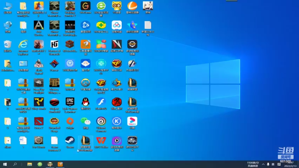Launch the Genshin Impact character icon
This screenshot has width=299, height=168.
[x=148, y=8]
